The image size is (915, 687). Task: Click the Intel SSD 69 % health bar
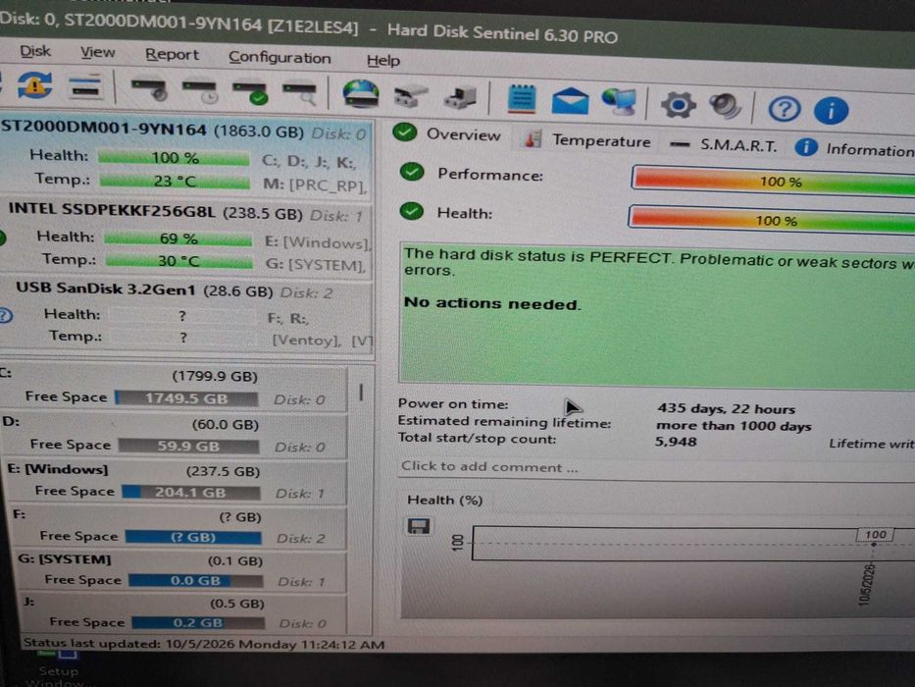click(x=178, y=238)
